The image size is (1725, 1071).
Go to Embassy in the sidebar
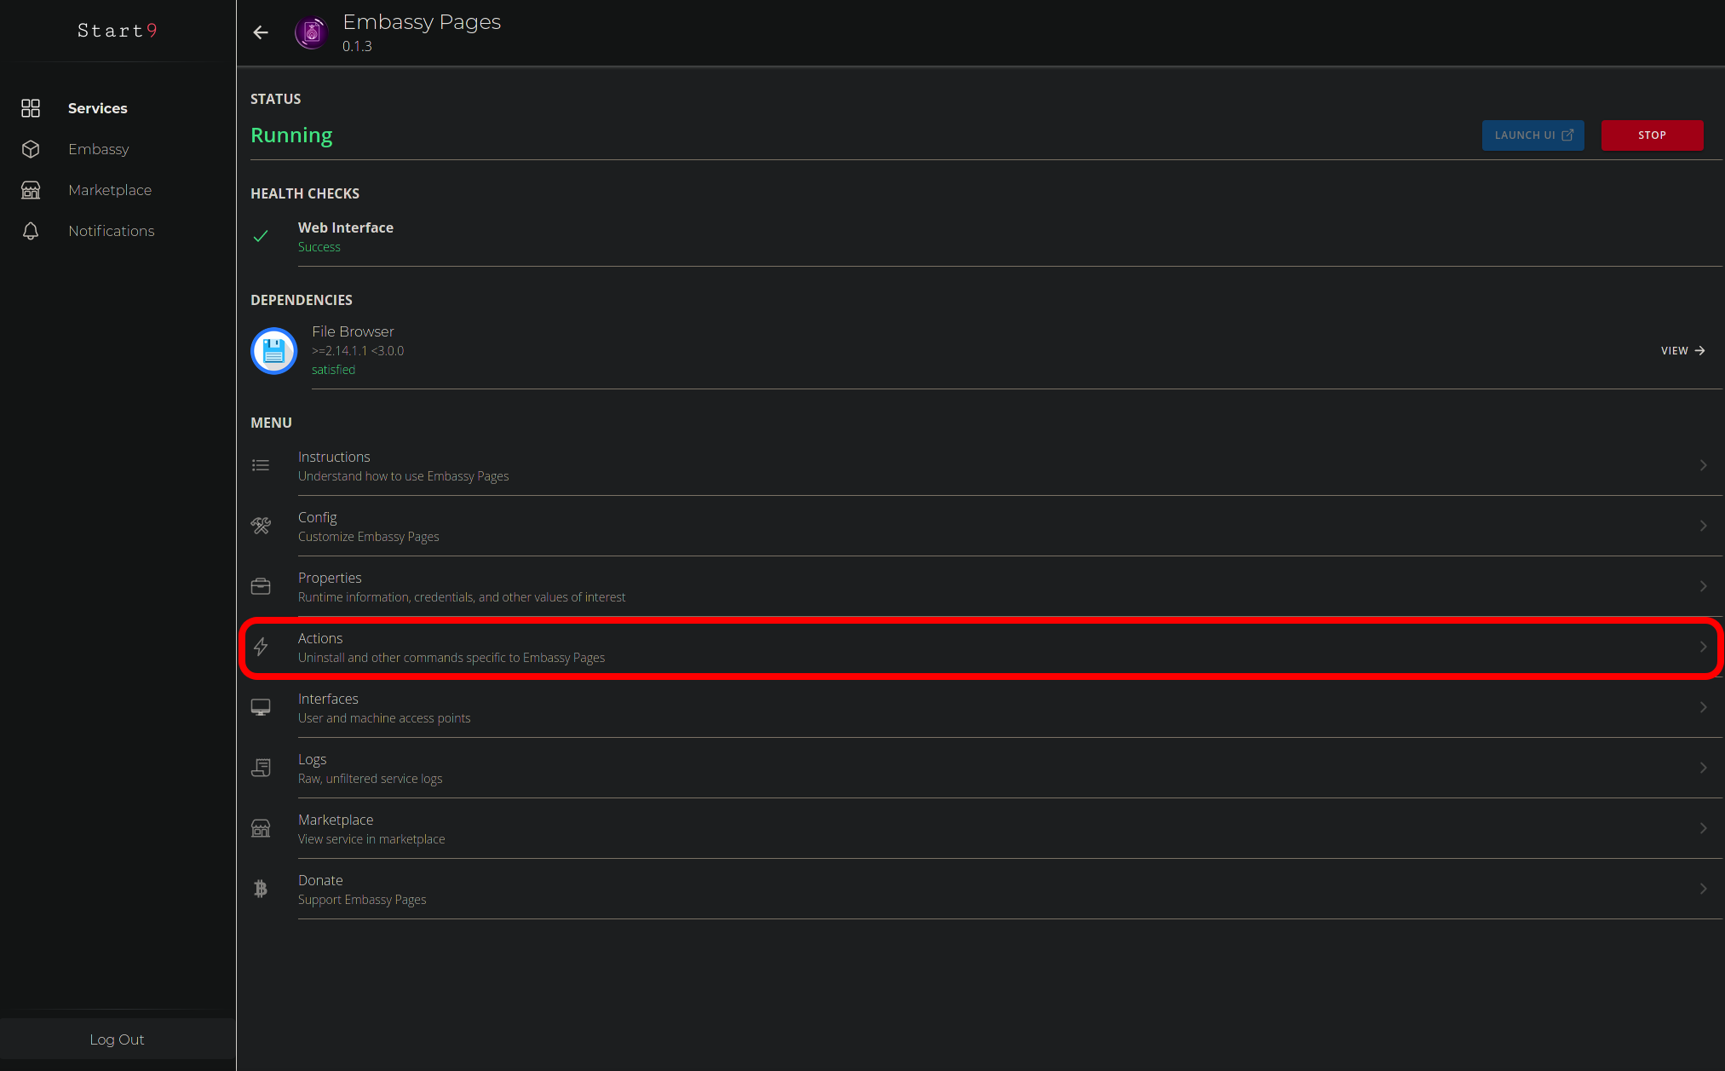point(99,149)
